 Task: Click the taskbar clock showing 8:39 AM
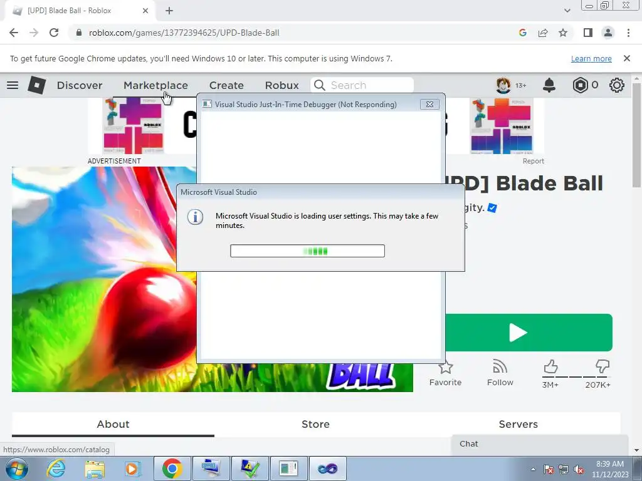[609, 469]
